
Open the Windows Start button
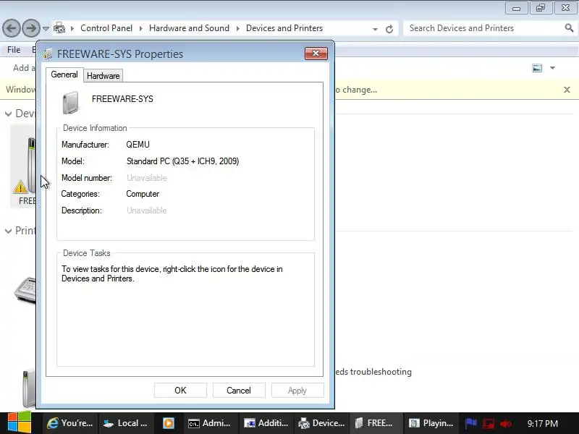coord(20,423)
